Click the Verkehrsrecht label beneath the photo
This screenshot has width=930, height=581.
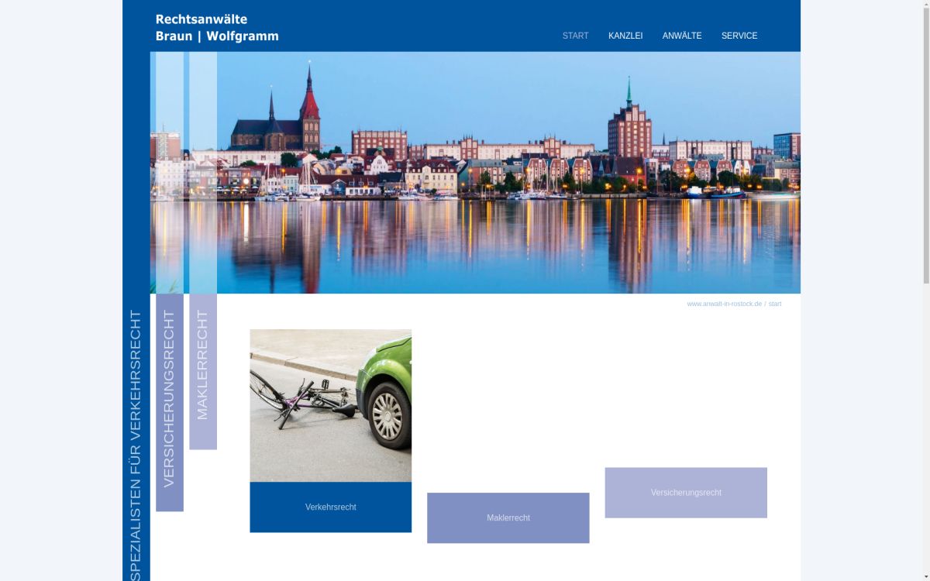pos(331,507)
